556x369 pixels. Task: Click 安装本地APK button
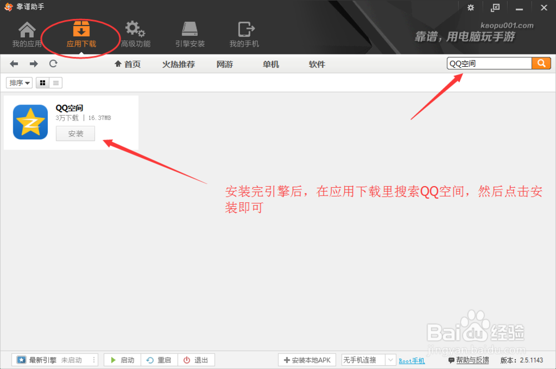(307, 360)
